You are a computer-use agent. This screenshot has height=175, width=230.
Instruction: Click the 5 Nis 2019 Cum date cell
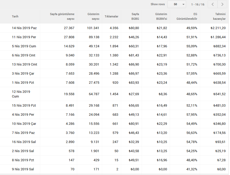click(x=24, y=46)
